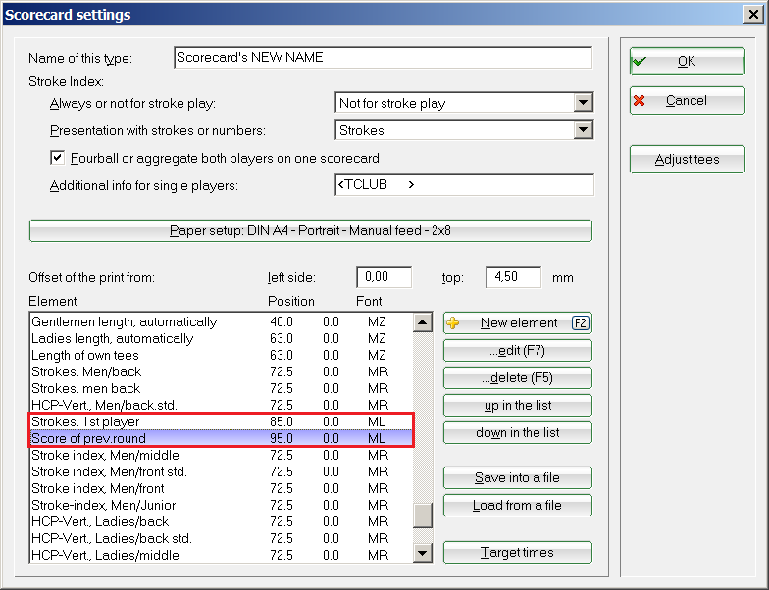Image resolution: width=769 pixels, height=590 pixels.
Task: Expand the presentation Strokes dropdown
Action: click(x=584, y=130)
